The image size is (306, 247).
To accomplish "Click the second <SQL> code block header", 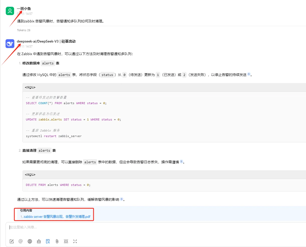I will pyautogui.click(x=164, y=175).
